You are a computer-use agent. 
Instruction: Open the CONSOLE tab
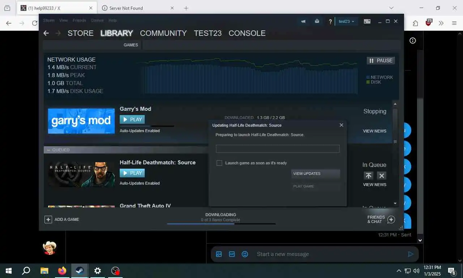tap(247, 33)
